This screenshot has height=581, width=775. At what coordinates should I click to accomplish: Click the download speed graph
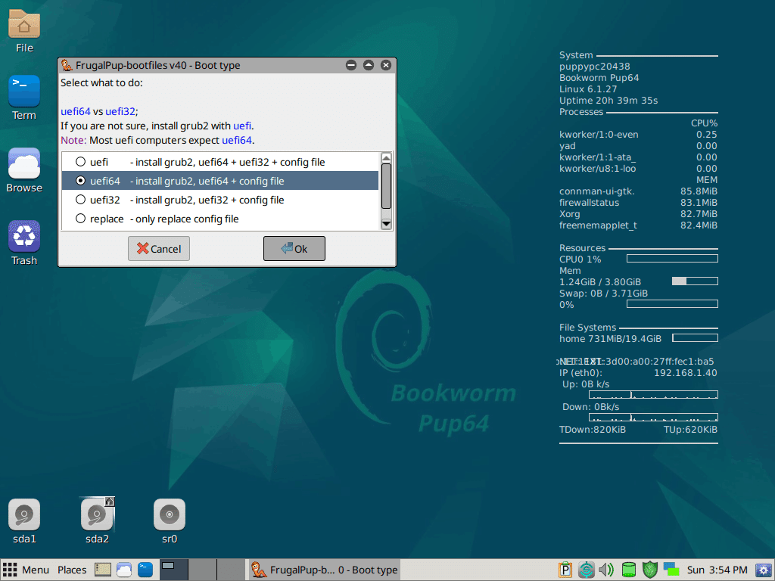pyautogui.click(x=653, y=417)
